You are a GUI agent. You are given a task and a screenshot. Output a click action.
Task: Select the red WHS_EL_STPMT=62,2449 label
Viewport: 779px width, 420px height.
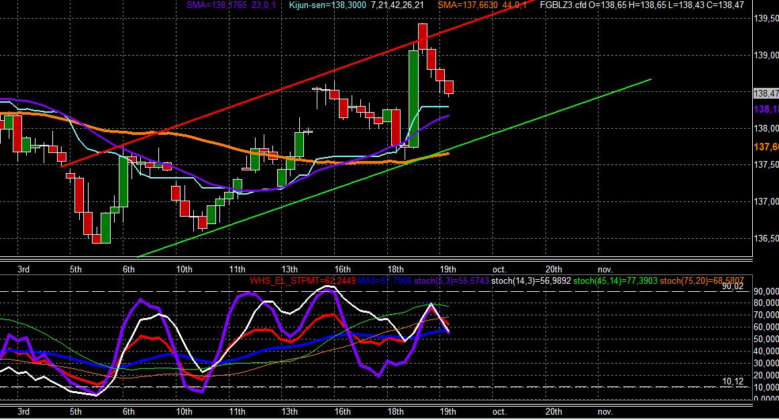point(303,281)
